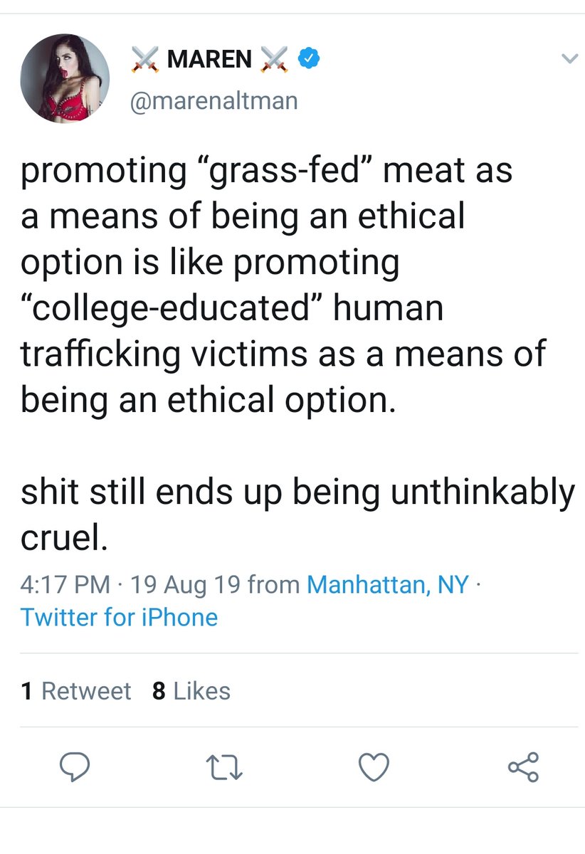Click the 4:17 PM timestamp

(x=65, y=585)
